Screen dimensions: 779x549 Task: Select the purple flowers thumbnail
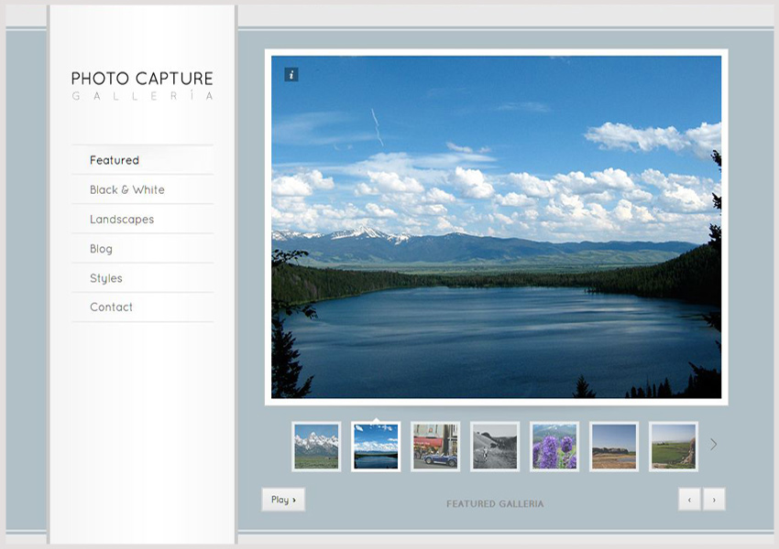pyautogui.click(x=554, y=447)
